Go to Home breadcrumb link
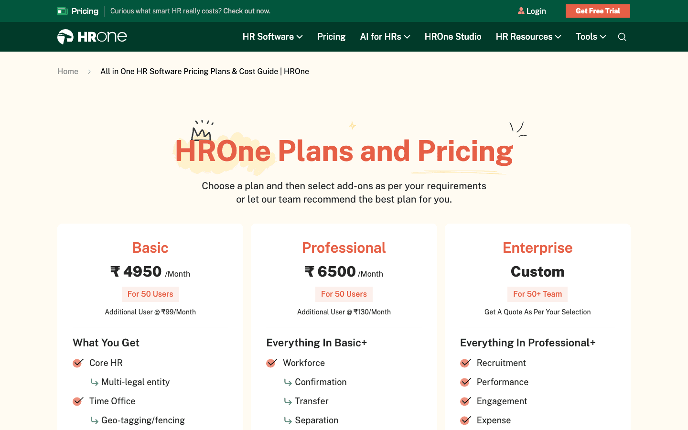 click(68, 71)
